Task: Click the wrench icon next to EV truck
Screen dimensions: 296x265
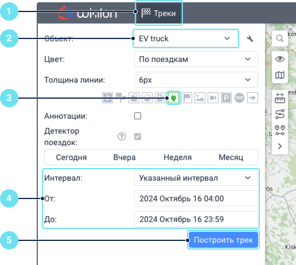Action: pyautogui.click(x=250, y=38)
